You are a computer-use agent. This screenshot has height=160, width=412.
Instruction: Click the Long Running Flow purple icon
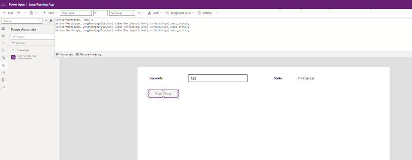(x=13, y=57)
